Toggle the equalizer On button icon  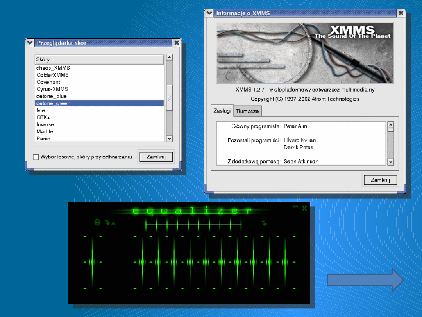point(98,223)
